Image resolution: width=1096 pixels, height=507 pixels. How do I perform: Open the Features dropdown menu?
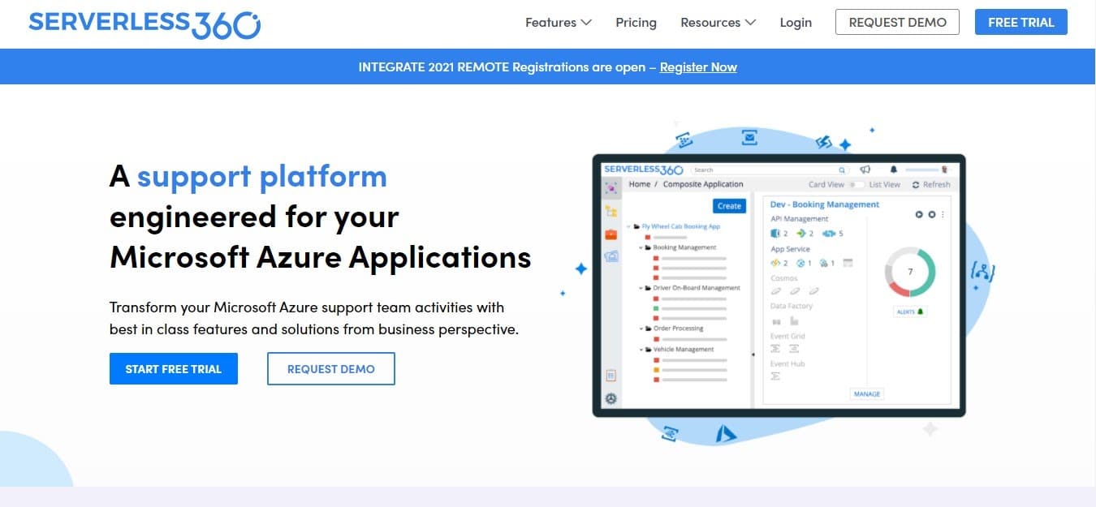tap(559, 23)
